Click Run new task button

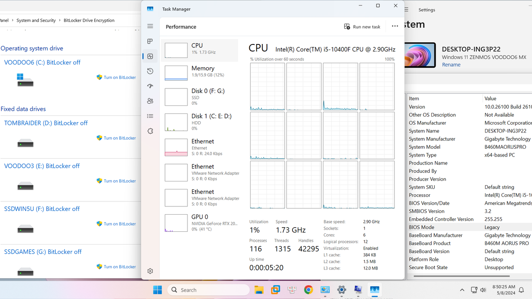click(x=362, y=27)
